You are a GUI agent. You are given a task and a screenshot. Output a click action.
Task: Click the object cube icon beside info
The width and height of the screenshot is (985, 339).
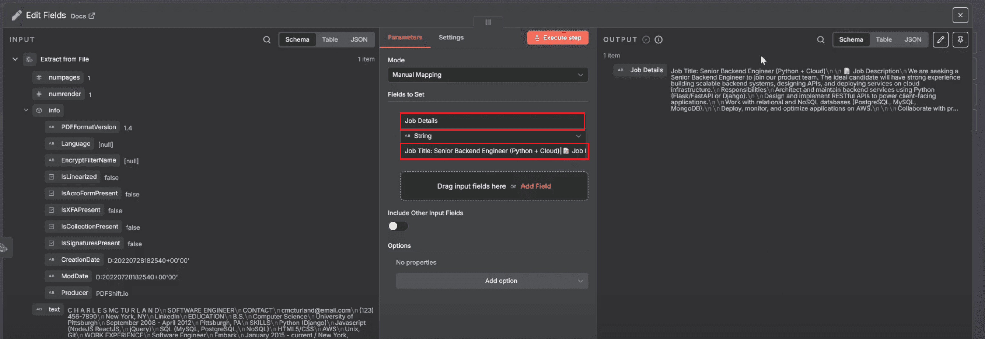(39, 110)
